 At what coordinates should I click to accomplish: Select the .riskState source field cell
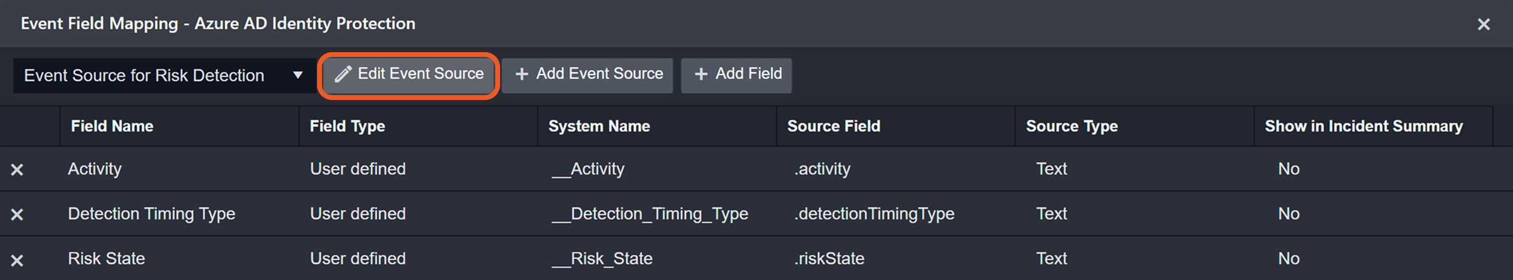click(x=829, y=259)
